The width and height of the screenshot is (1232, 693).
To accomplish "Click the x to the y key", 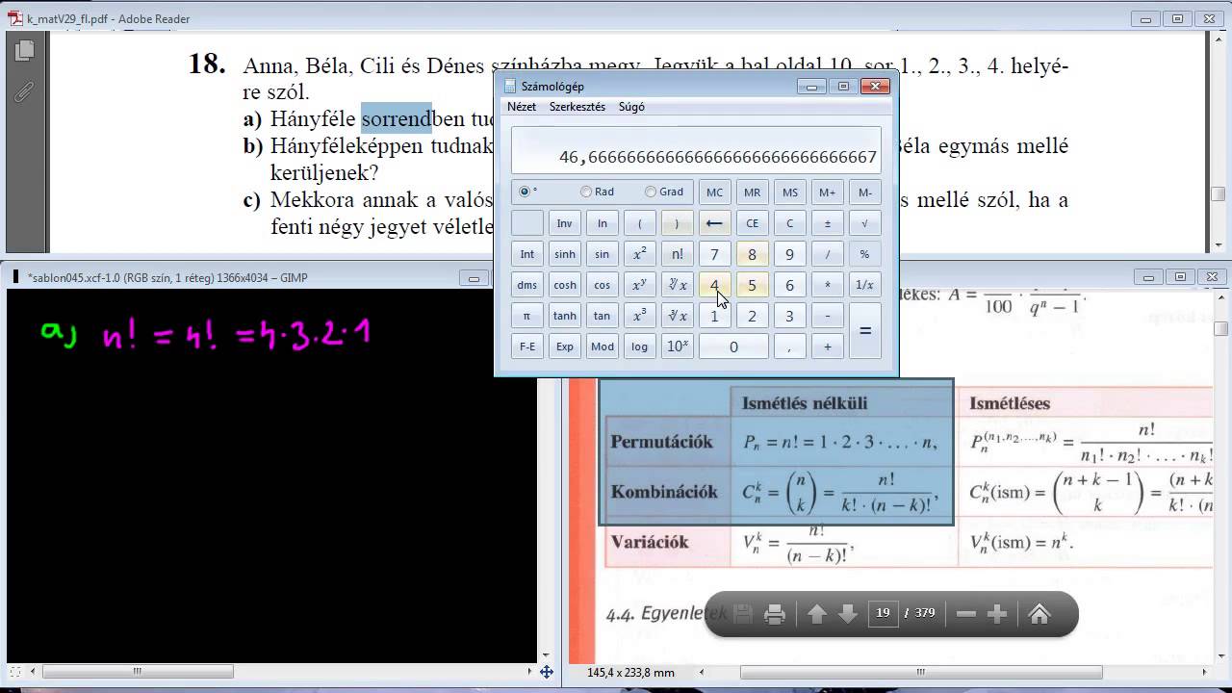I will pos(639,285).
